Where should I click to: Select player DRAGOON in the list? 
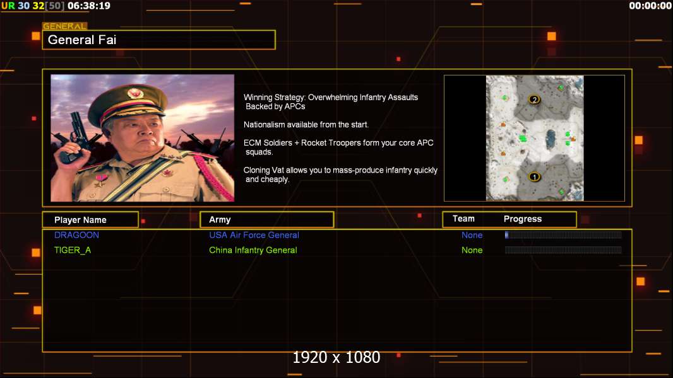click(x=76, y=235)
